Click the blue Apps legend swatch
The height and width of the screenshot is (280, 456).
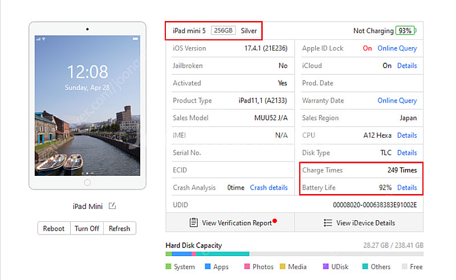point(207,266)
